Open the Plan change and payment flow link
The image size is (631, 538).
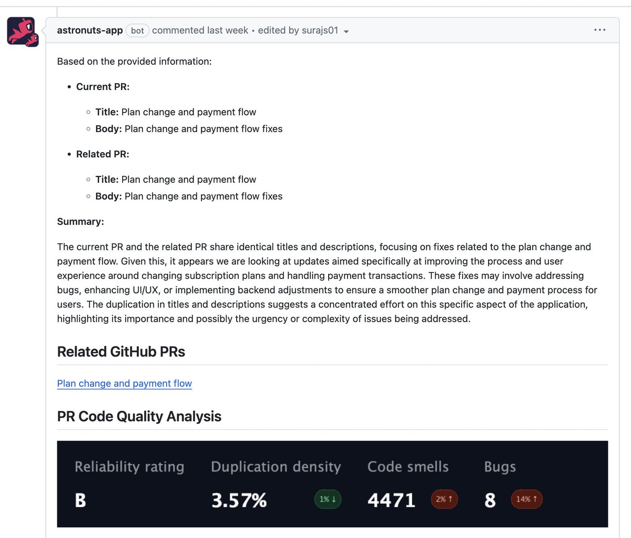click(124, 383)
